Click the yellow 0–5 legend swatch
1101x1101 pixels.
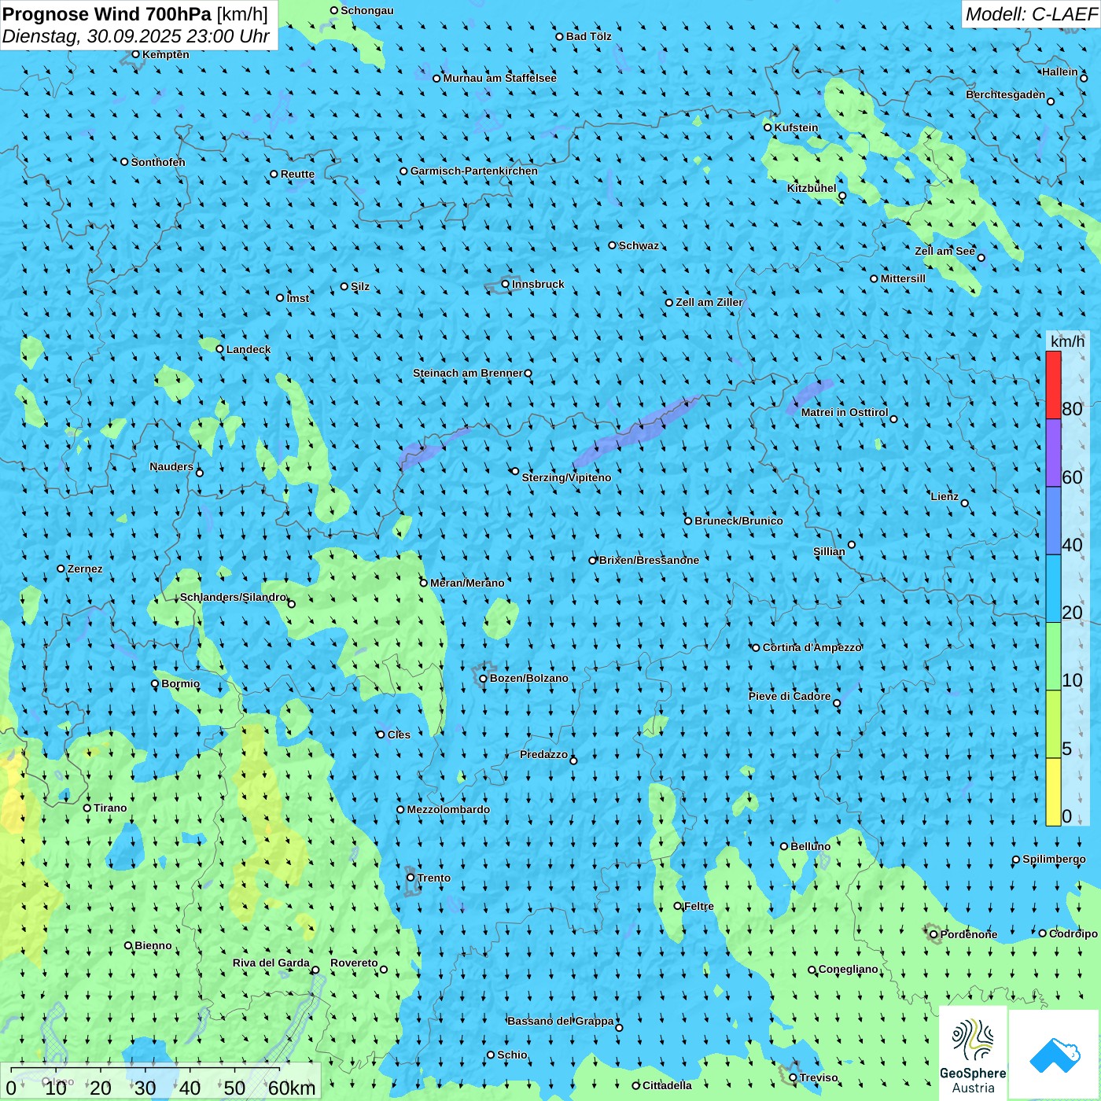pos(1053,792)
